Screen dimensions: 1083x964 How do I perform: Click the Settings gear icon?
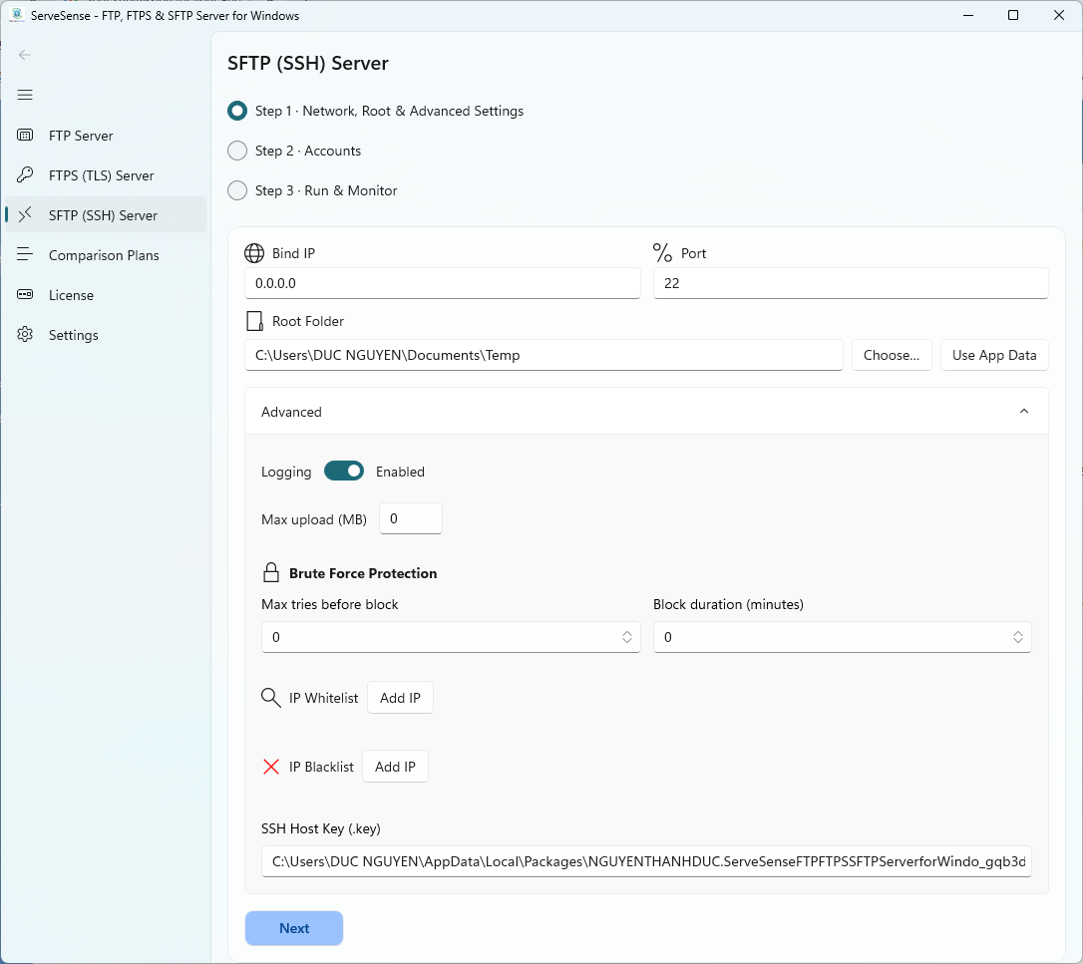click(x=25, y=335)
